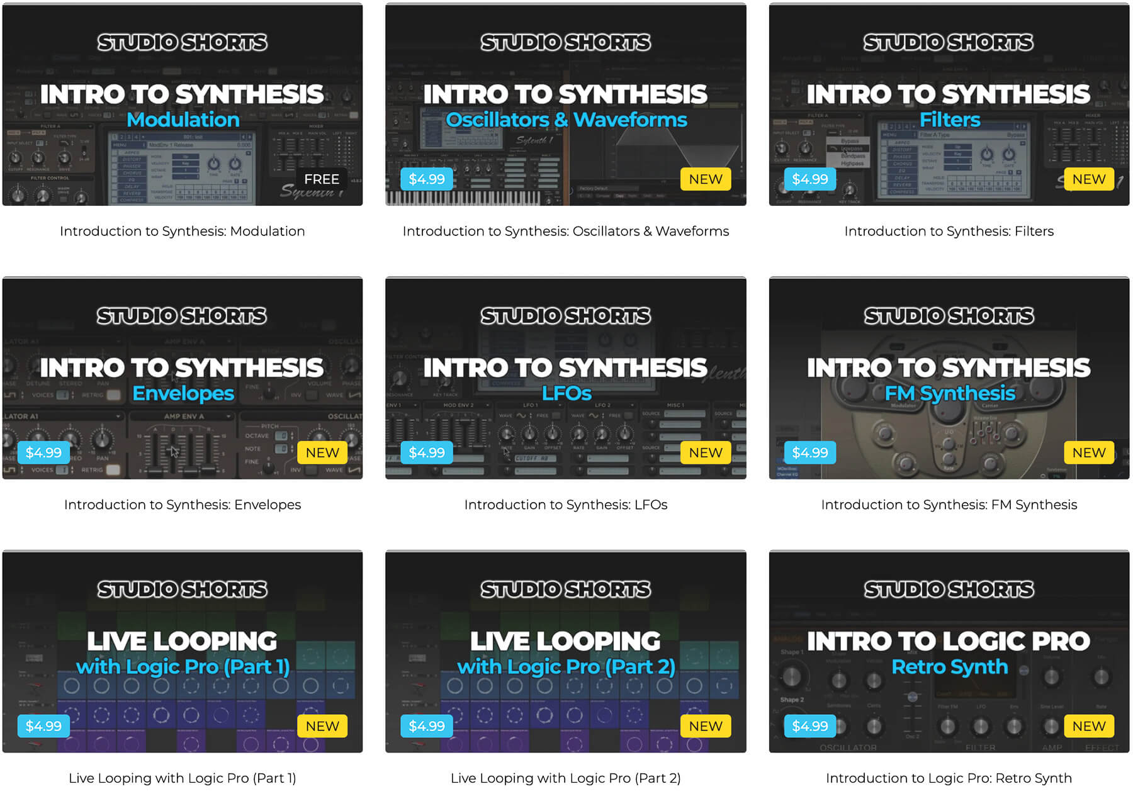This screenshot has height=794, width=1133.
Task: Click 'Live Looping with Logic Pro (Part 2)' link
Action: 566,778
